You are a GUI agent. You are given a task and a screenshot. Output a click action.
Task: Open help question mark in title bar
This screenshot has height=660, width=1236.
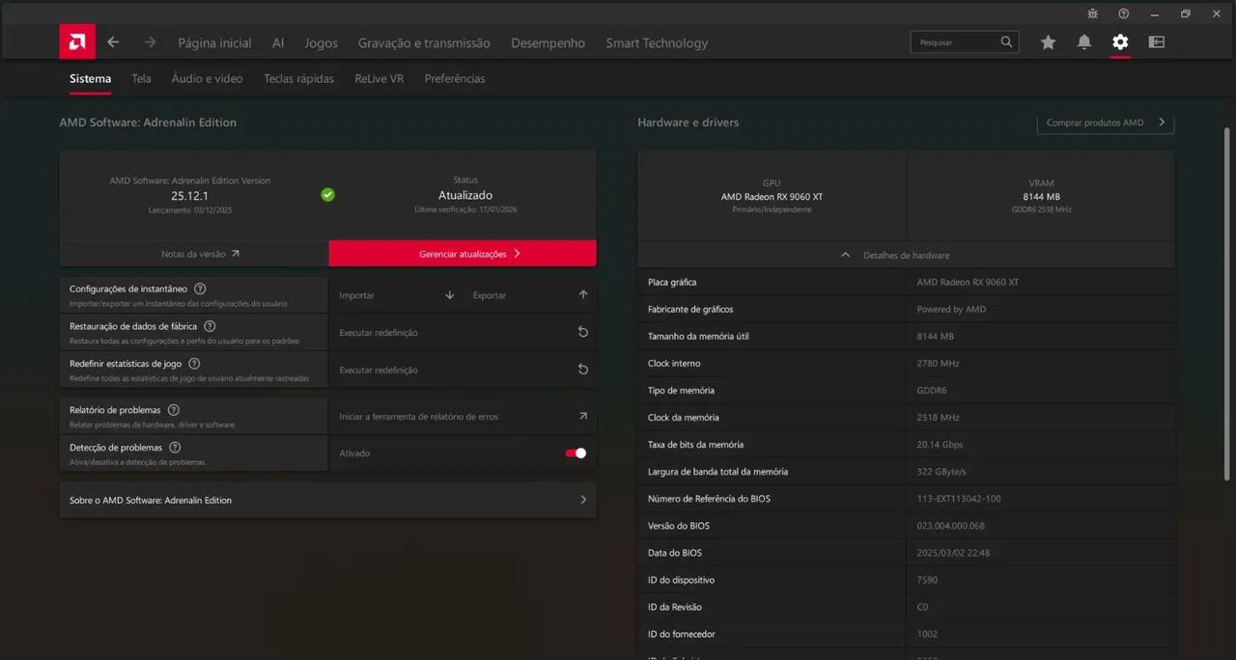pos(1123,14)
